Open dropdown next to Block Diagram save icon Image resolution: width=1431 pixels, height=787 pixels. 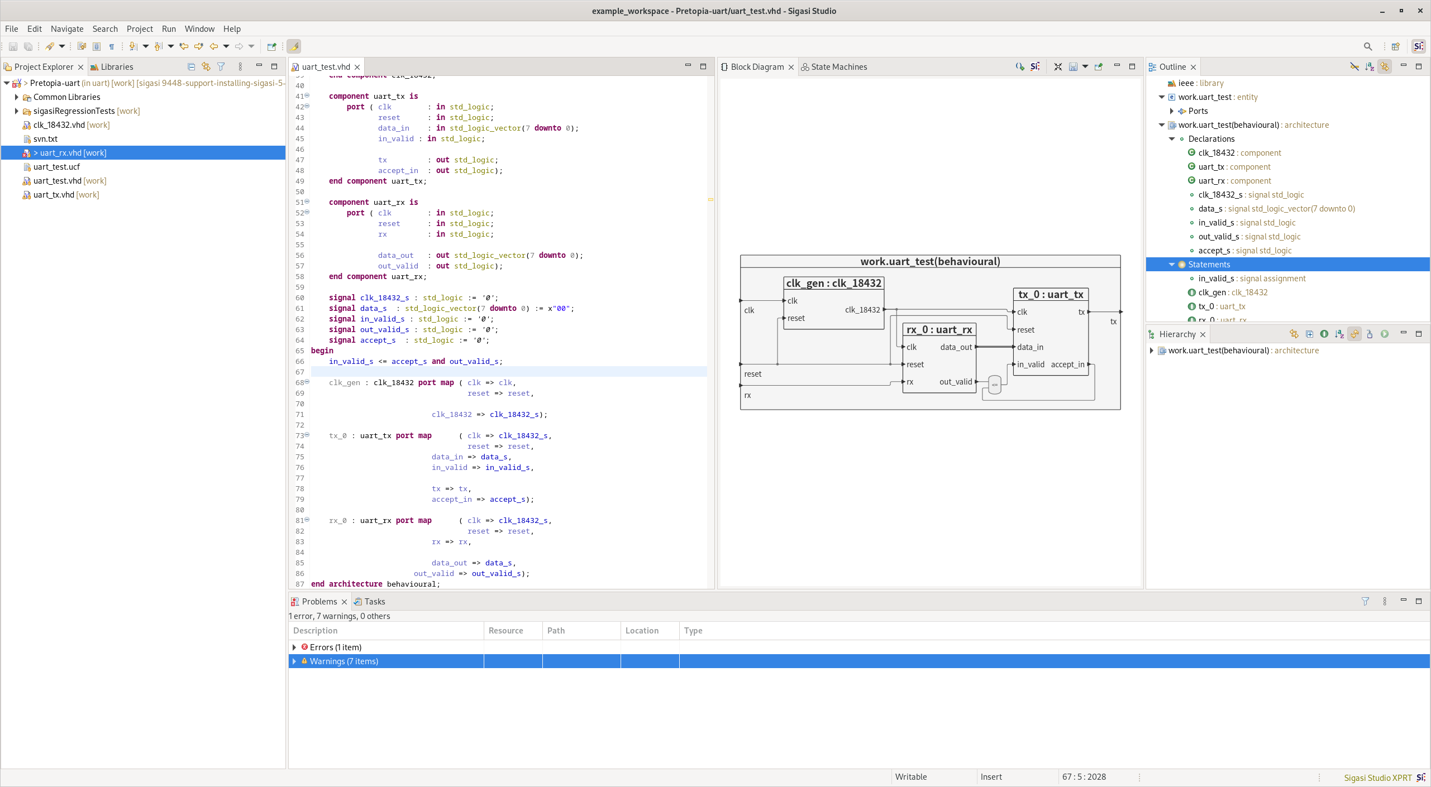coord(1085,67)
